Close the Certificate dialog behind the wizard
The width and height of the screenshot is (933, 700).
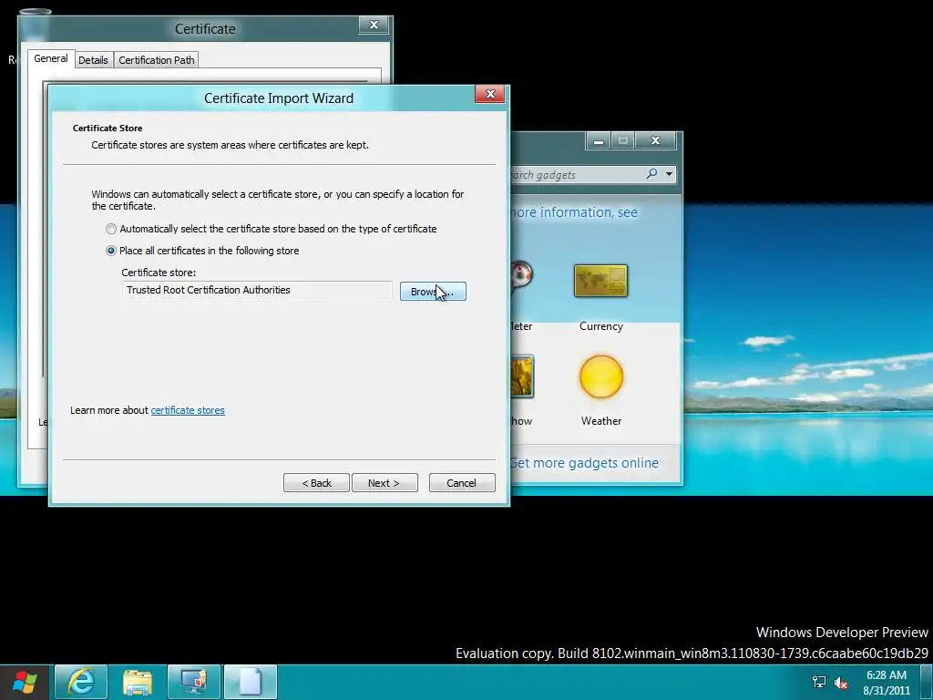tap(374, 25)
